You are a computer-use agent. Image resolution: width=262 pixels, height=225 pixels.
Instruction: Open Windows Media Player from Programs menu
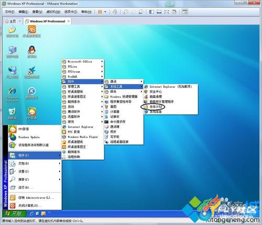point(83,137)
